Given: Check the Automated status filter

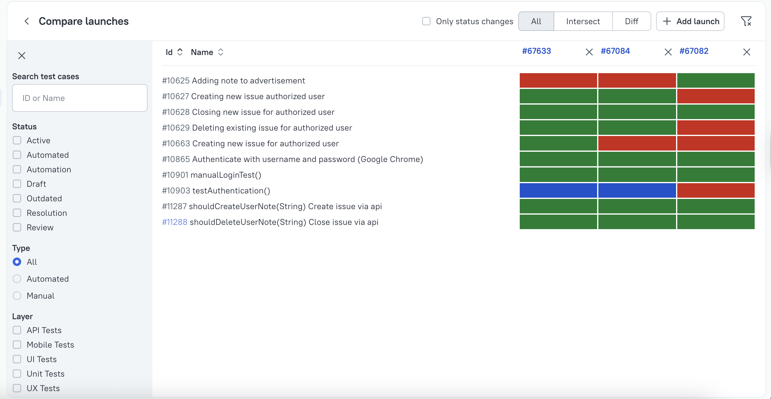Looking at the screenshot, I should (x=17, y=155).
